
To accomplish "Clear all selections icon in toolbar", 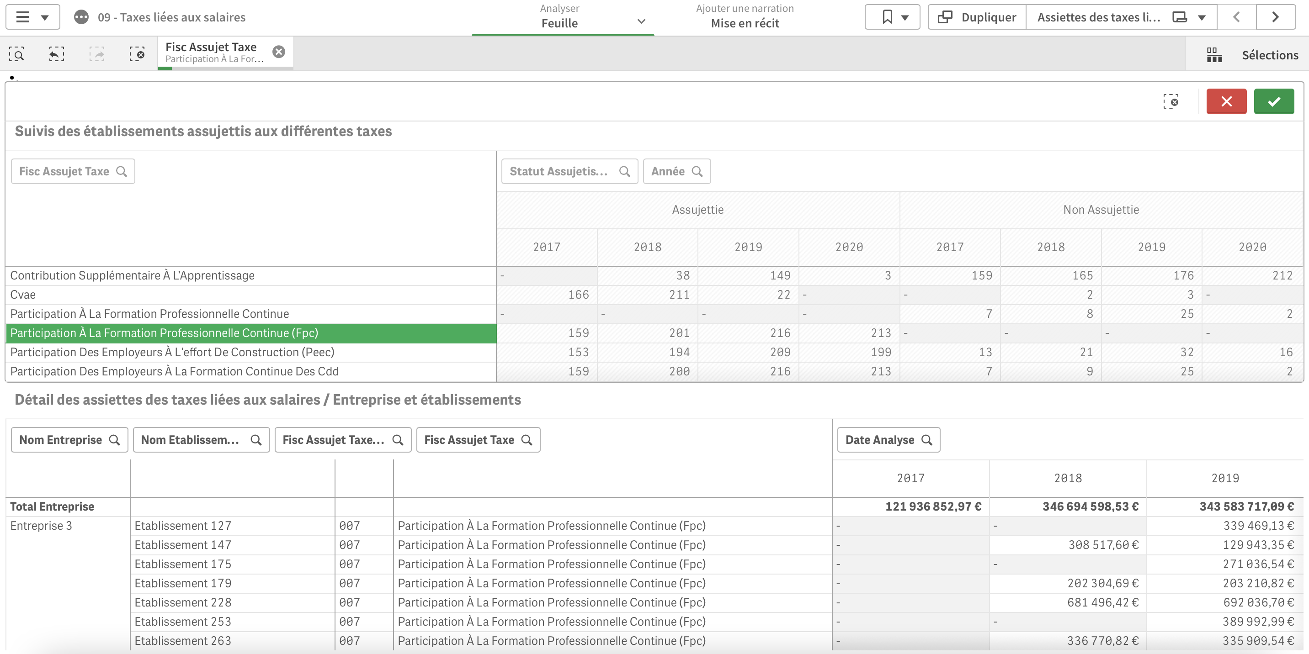I will 137,54.
